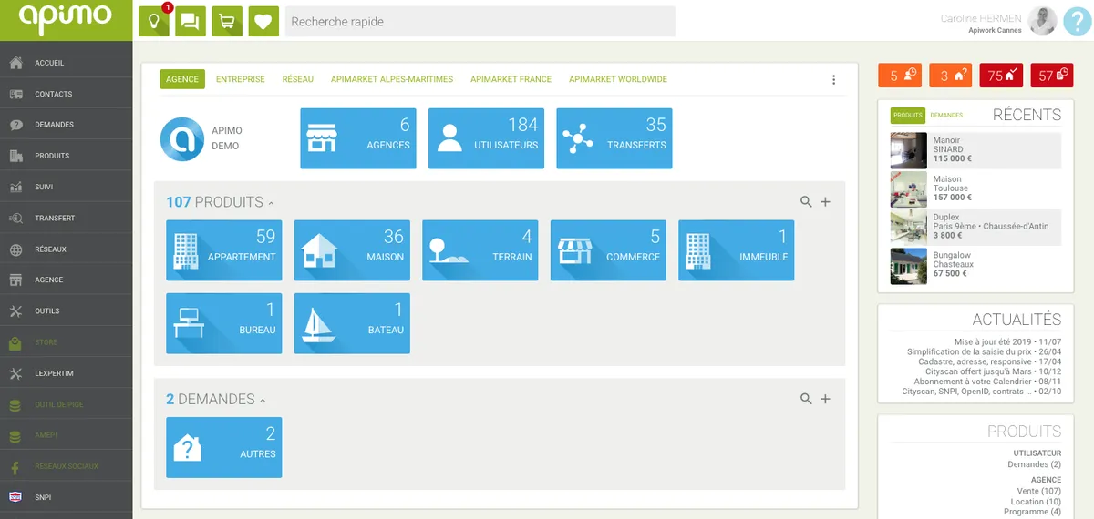The image size is (1094, 519).
Task: Open the 35 Transferts tile
Action: (x=614, y=138)
